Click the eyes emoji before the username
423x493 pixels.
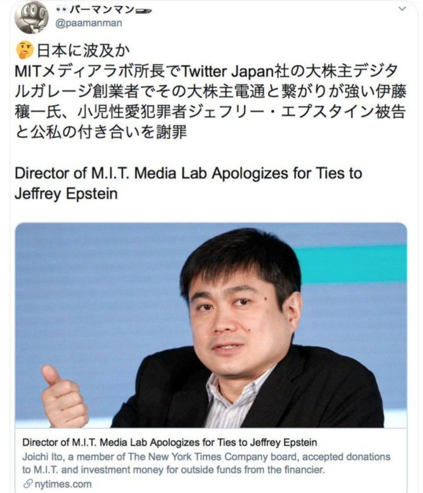(61, 10)
